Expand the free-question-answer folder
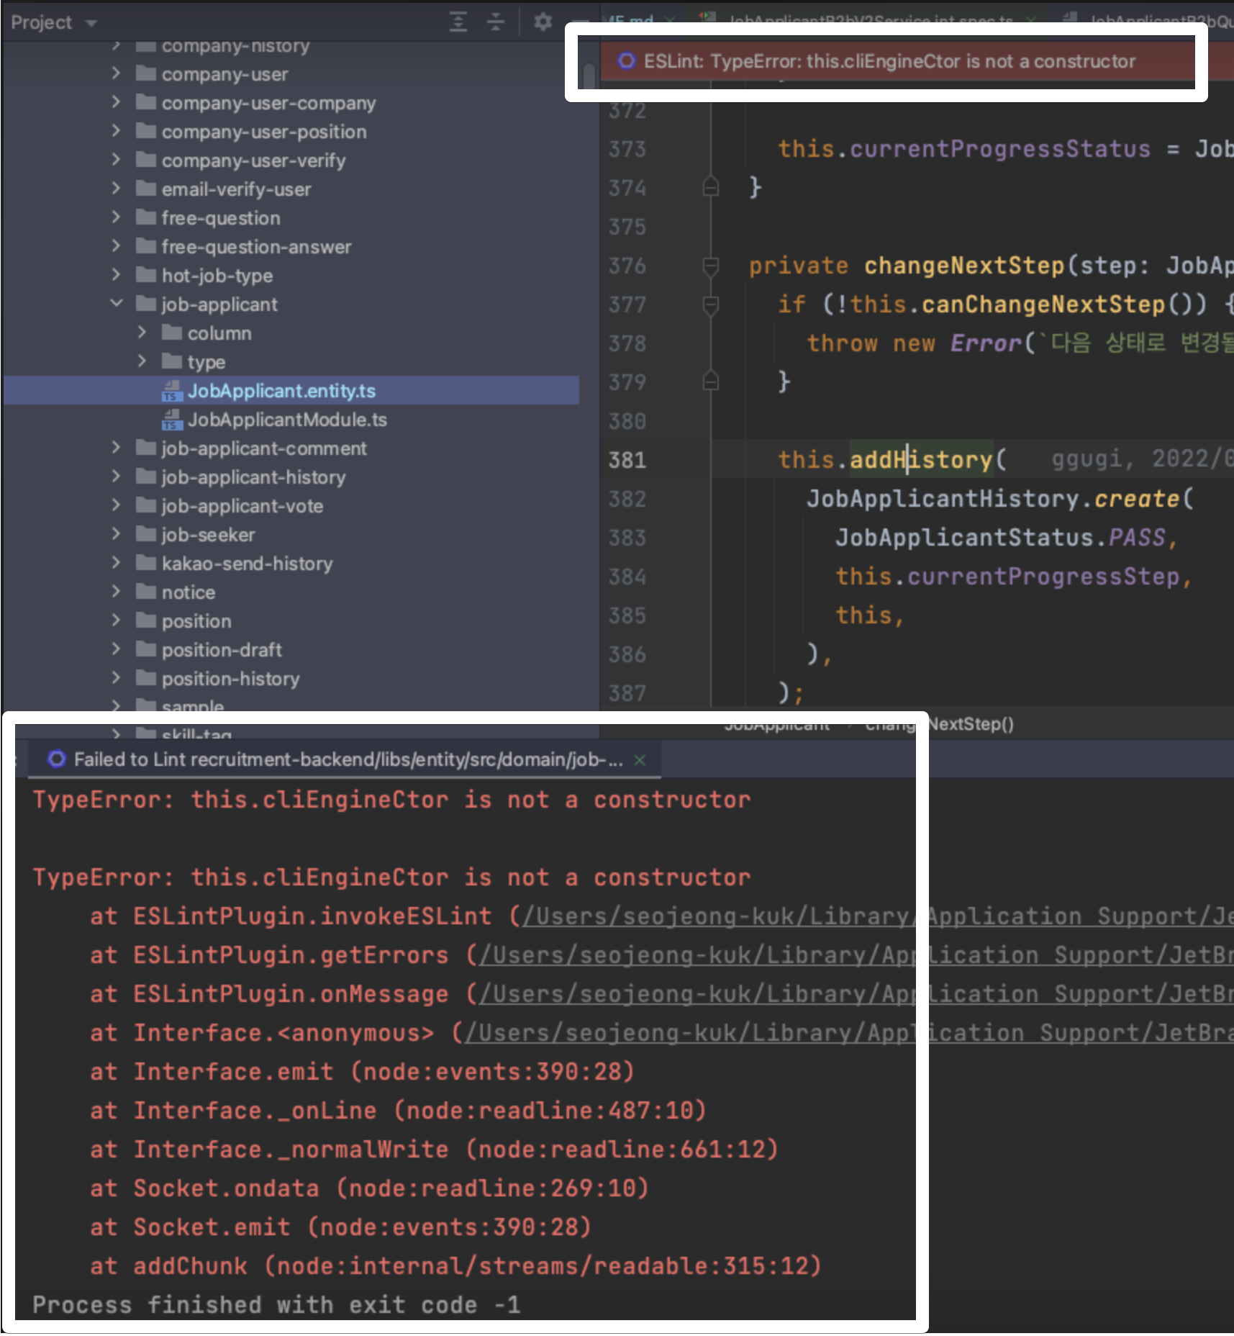Screen dimensions: 1234x1336 116,246
